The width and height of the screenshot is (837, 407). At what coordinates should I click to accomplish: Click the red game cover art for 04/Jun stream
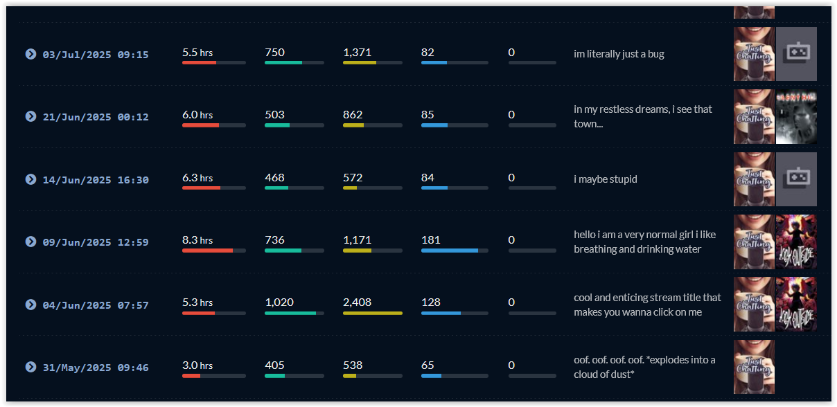tap(796, 305)
